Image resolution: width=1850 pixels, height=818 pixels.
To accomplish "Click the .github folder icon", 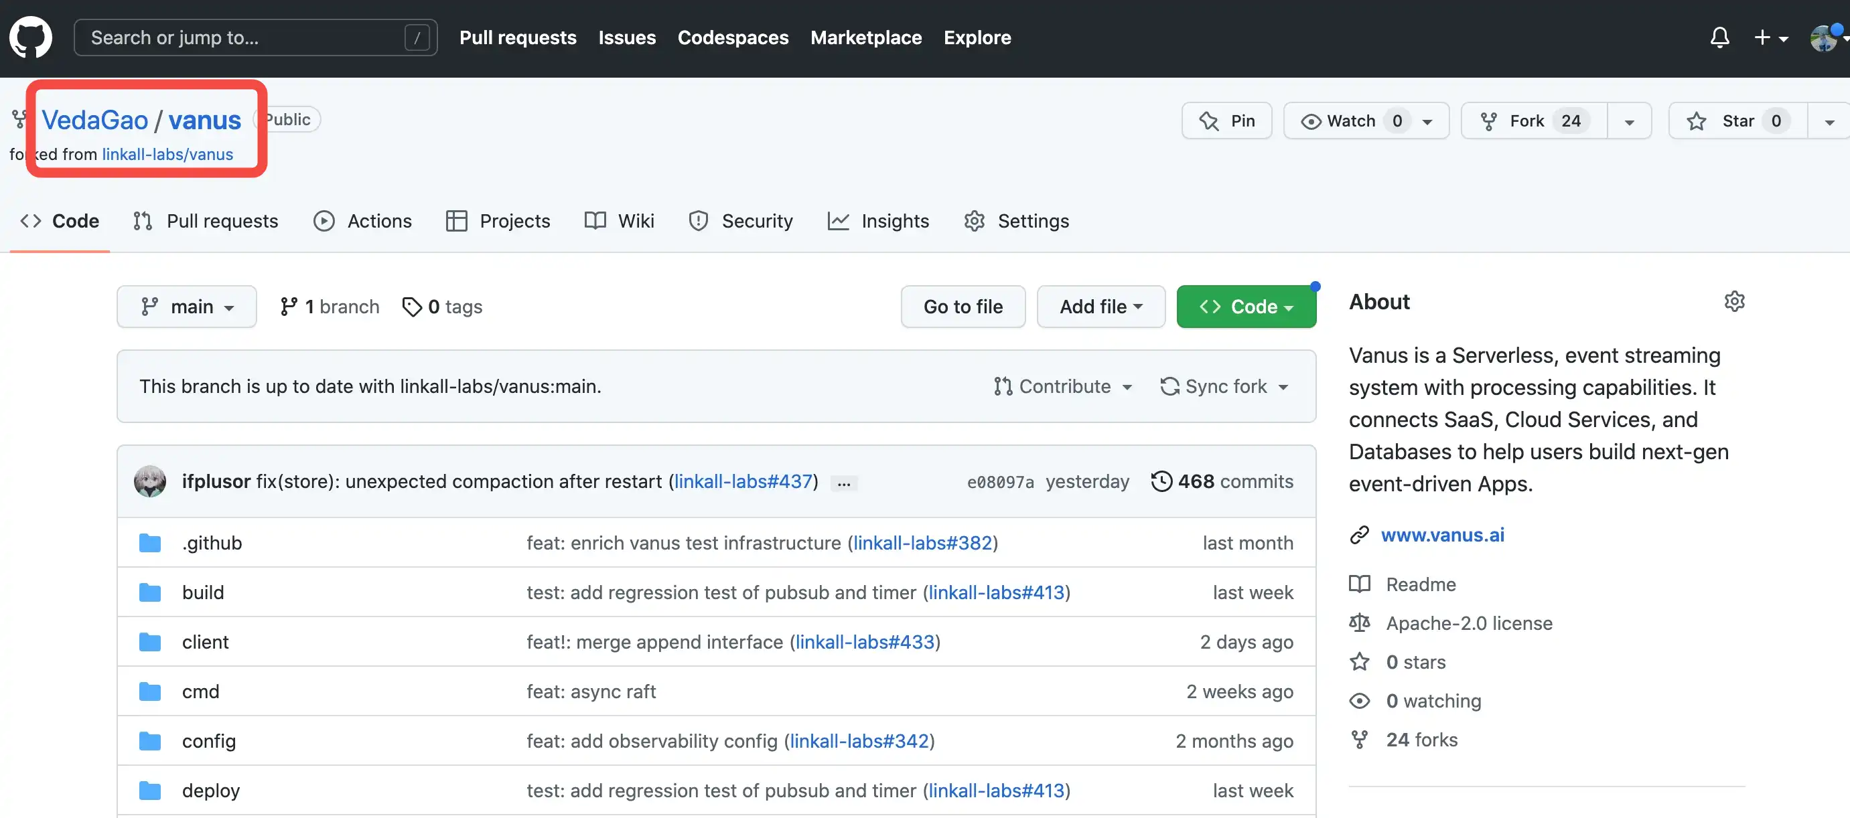I will (149, 542).
